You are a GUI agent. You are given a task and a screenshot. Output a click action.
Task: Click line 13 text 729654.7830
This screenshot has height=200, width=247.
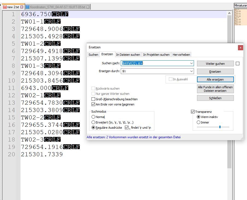point(42,103)
